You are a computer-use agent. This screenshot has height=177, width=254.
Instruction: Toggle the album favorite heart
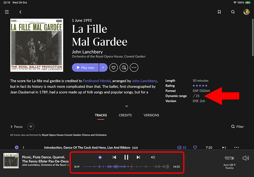coord(114,68)
